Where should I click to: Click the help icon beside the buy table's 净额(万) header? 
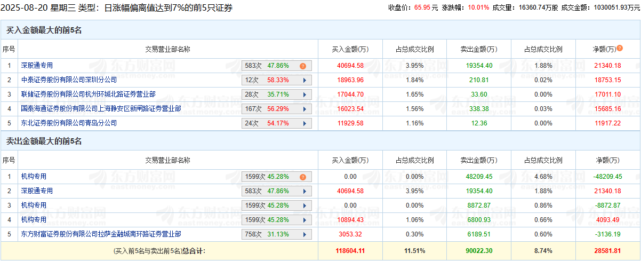(x=620, y=49)
